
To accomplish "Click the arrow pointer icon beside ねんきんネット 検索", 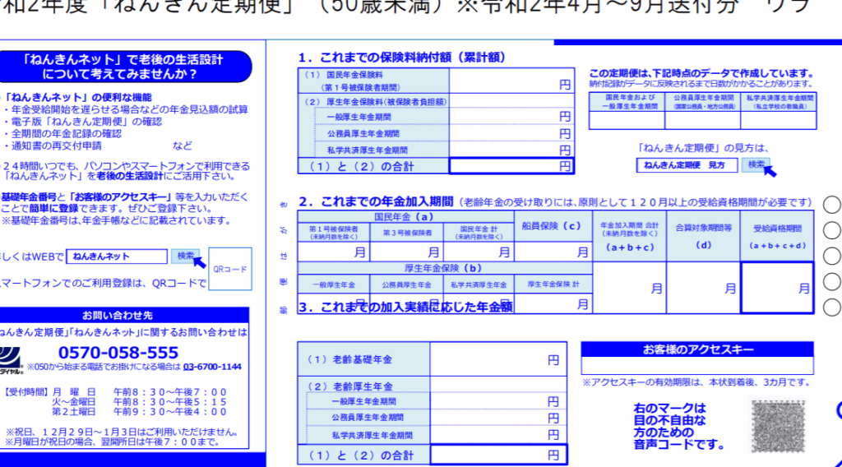I will coord(199,262).
